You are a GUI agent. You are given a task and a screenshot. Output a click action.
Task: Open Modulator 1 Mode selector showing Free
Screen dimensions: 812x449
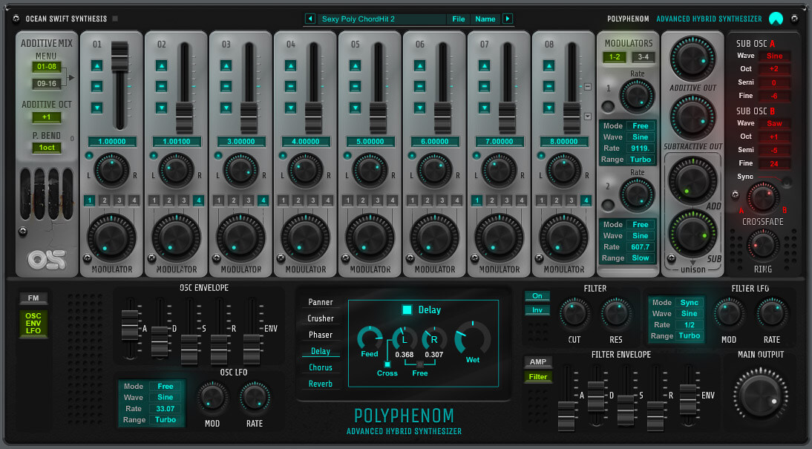(x=641, y=126)
